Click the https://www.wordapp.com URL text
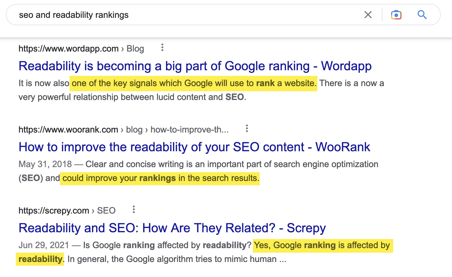452x277 pixels. click(x=68, y=49)
